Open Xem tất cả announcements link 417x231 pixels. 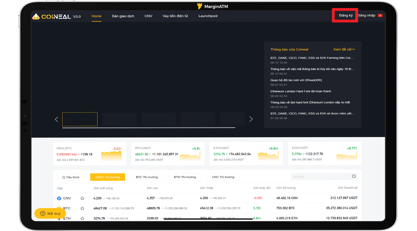click(x=344, y=49)
